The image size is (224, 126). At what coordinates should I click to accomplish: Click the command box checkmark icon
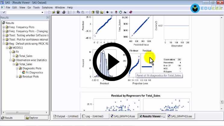pyautogui.click(x=4, y=12)
